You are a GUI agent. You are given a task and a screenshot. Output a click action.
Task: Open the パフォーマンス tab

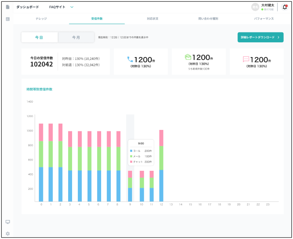pos(264,18)
